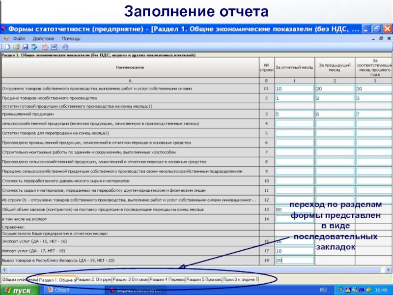
Task: Open the Раздел 4 Перевозки tab
Action: click(x=167, y=279)
